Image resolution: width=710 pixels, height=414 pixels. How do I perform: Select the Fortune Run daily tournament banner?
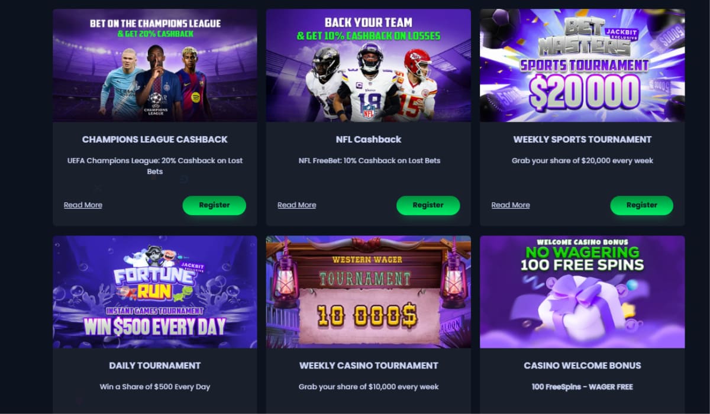click(x=155, y=292)
